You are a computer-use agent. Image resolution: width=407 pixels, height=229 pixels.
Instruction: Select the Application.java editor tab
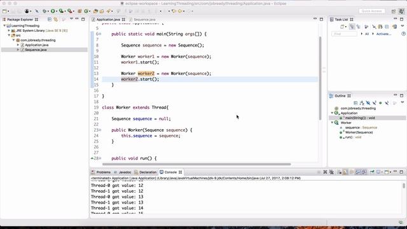[108, 20]
